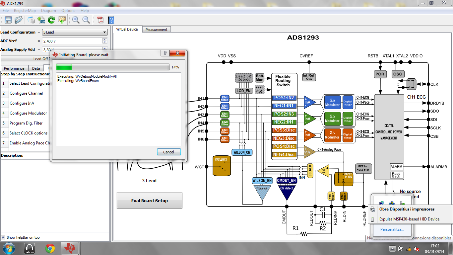Click the Eval Board Setup button
453x255 pixels.
[150, 201]
